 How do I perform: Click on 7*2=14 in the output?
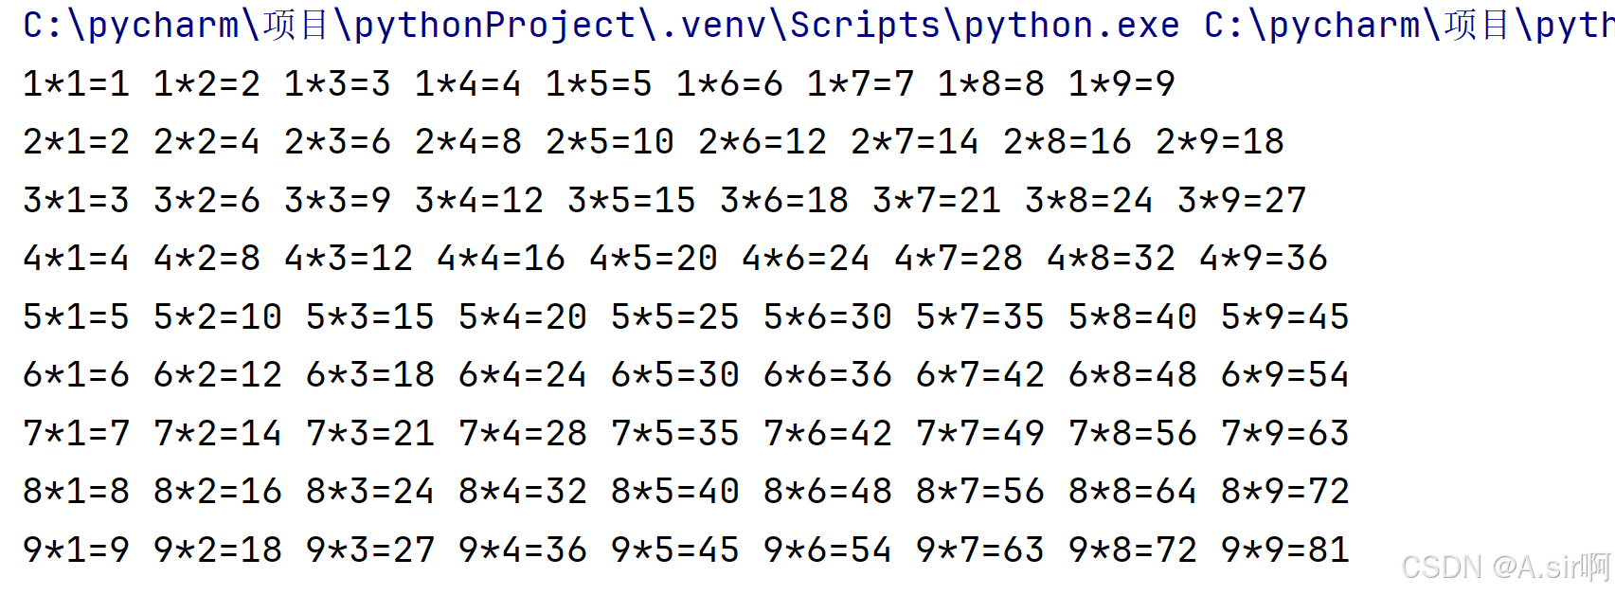pos(218,434)
